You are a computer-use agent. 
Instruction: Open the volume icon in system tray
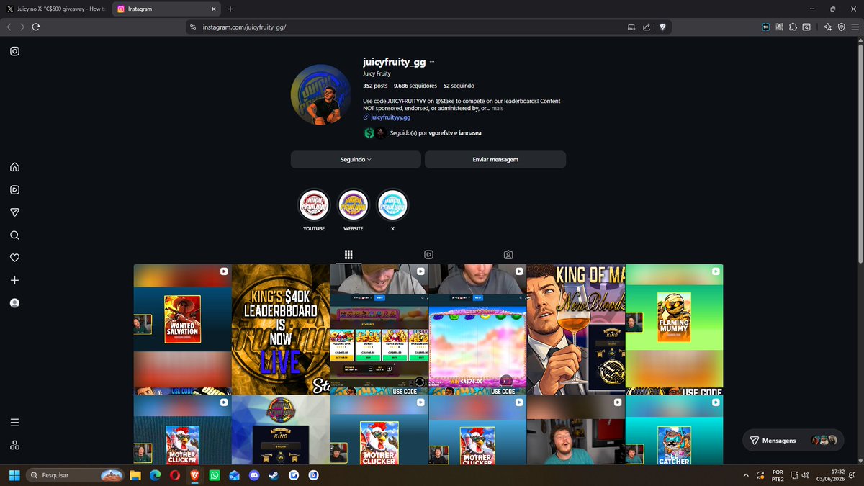[805, 476]
